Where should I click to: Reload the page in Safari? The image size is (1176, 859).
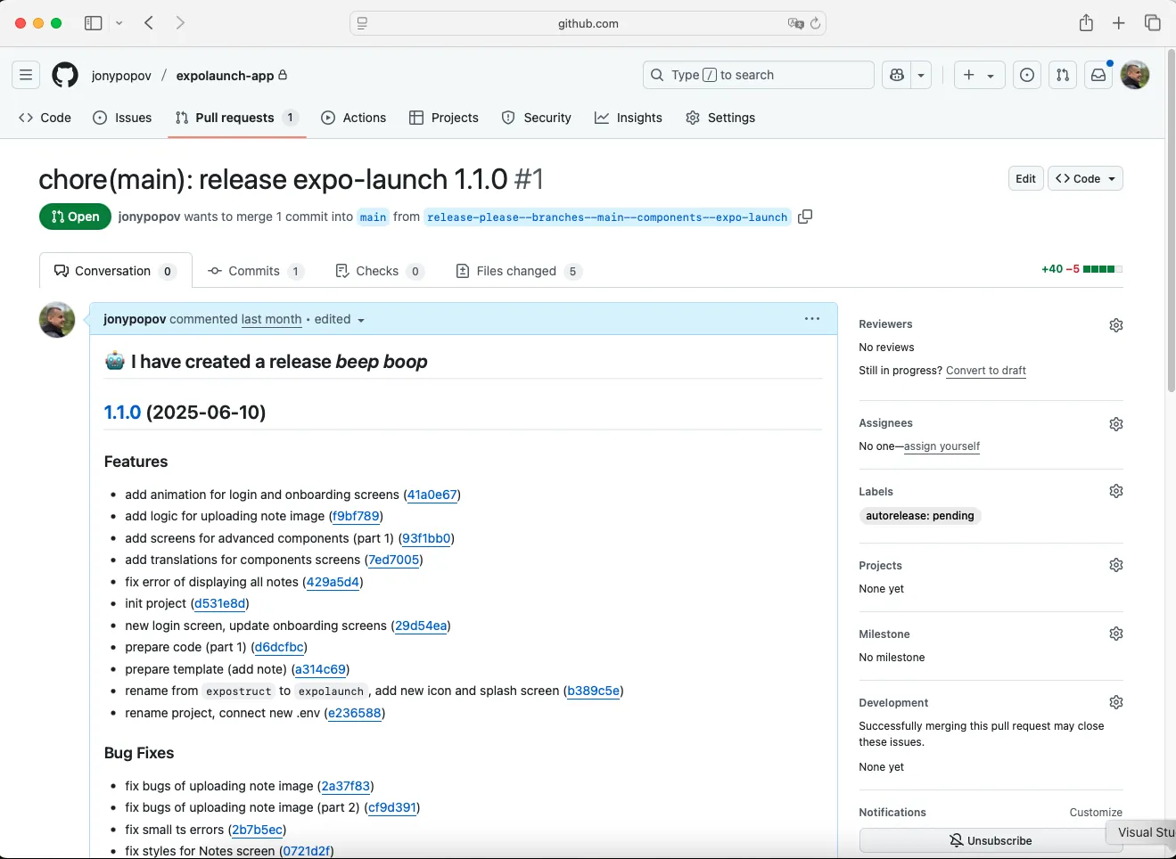click(815, 23)
